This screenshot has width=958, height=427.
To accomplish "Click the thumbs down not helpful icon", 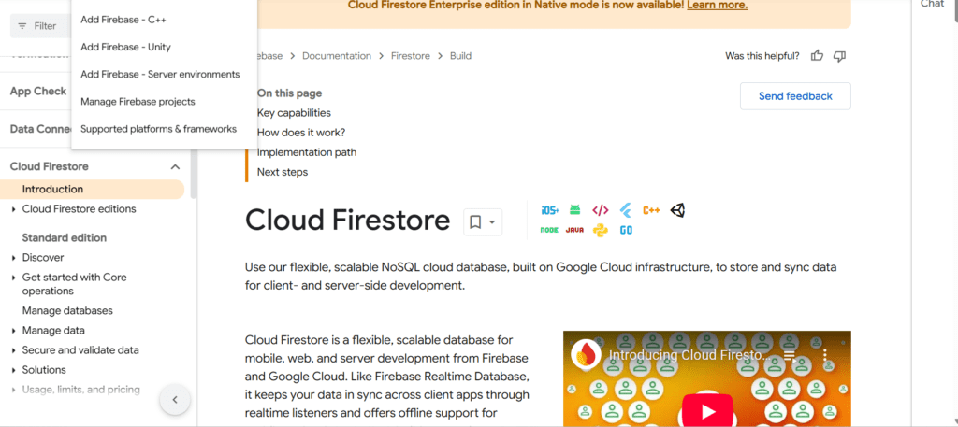I will [839, 56].
